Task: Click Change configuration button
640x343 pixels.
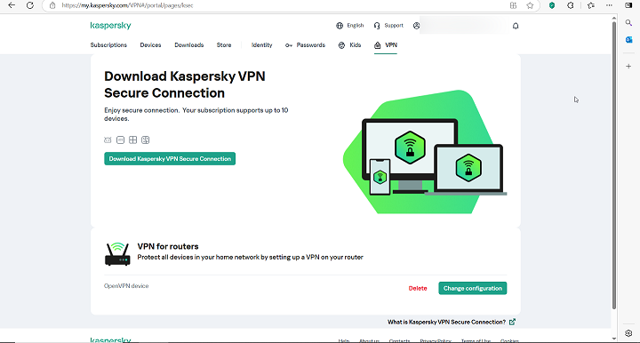Action: click(473, 288)
